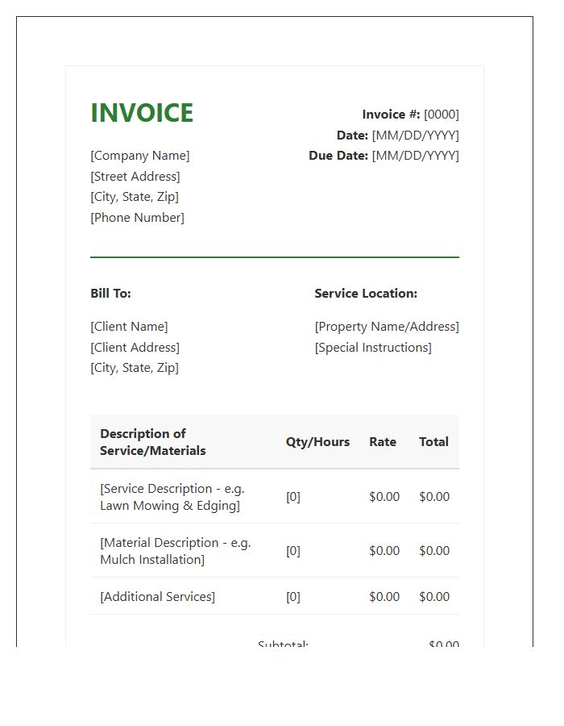
Task: Click the rate $0.00 in the Mulch Installation row
Action: [384, 551]
